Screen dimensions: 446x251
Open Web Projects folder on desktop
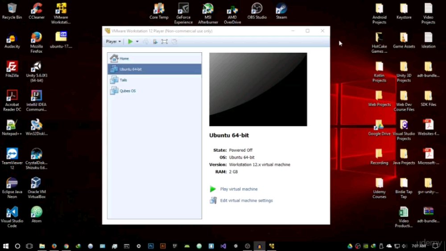[x=380, y=99]
